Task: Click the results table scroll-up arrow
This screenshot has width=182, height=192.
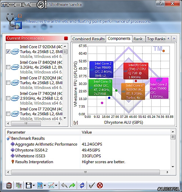Action: click(x=173, y=132)
